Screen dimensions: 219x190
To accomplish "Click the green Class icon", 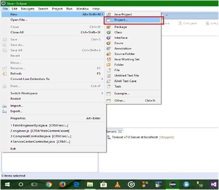I will 109,32.
